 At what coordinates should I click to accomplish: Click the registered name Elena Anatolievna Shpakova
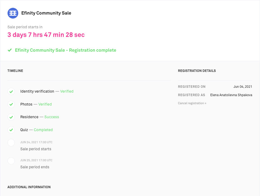click(231, 95)
